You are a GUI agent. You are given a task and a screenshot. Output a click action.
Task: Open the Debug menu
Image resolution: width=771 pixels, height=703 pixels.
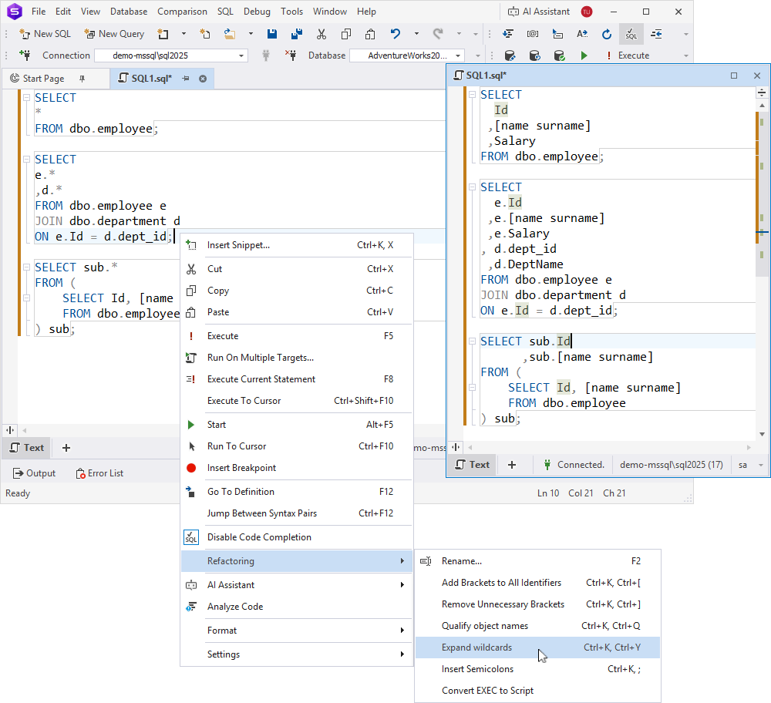257,12
